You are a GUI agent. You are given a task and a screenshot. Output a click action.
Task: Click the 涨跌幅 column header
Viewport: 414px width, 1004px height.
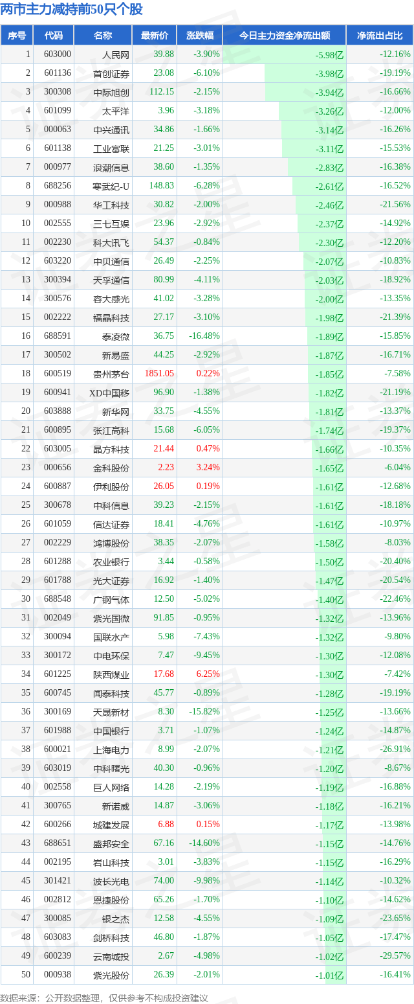tap(199, 35)
